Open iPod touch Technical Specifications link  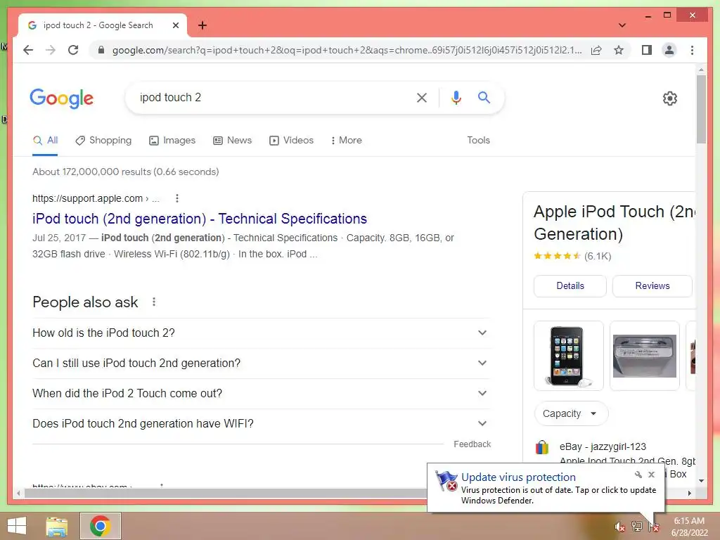click(x=199, y=219)
